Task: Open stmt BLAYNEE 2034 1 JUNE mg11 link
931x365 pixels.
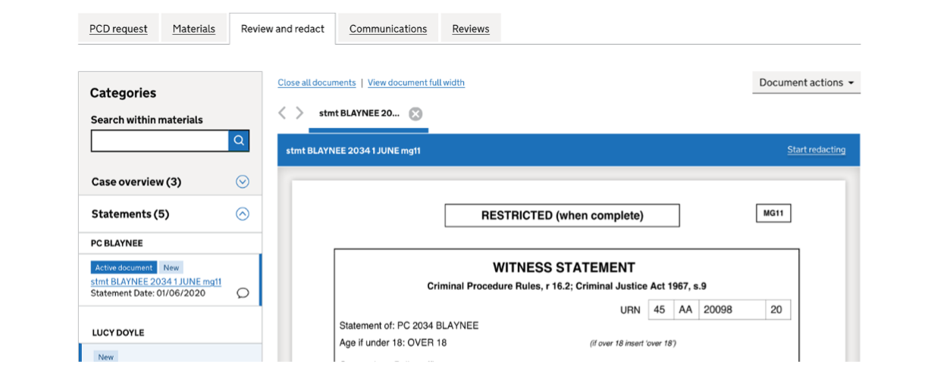Action: 156,282
